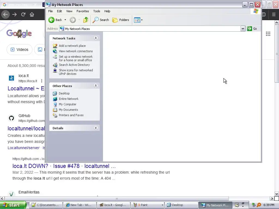Click the Google logo in browser

19,33
